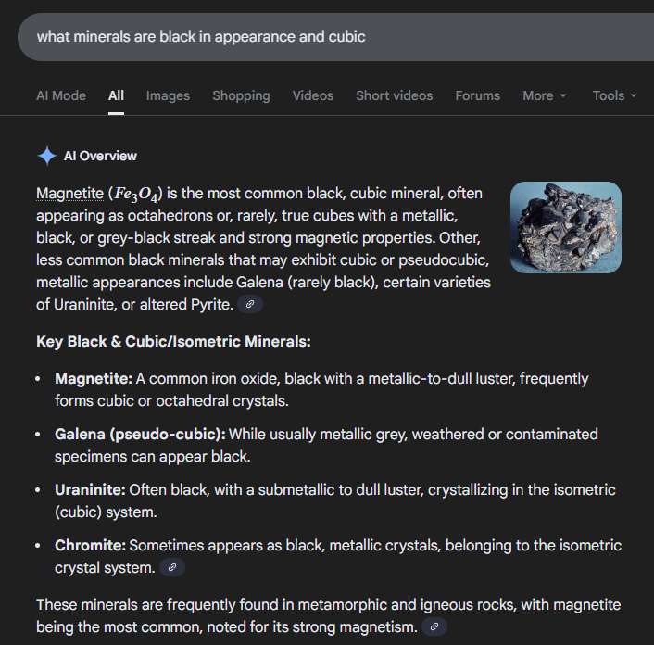Click the AI Overview sparkle icon
Viewport: 654px width, 645px height.
tap(46, 156)
